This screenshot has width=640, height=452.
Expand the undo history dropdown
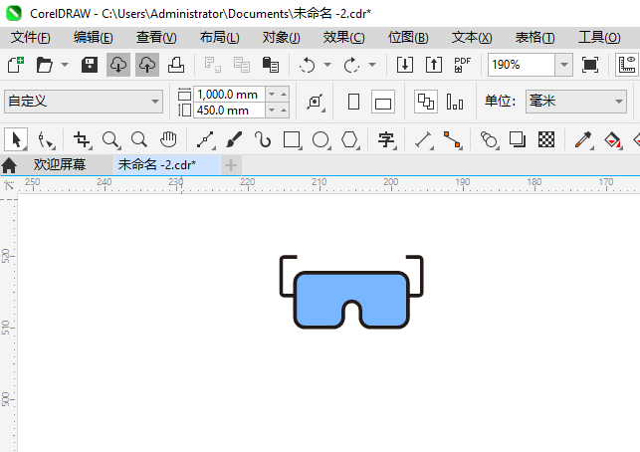(x=327, y=65)
